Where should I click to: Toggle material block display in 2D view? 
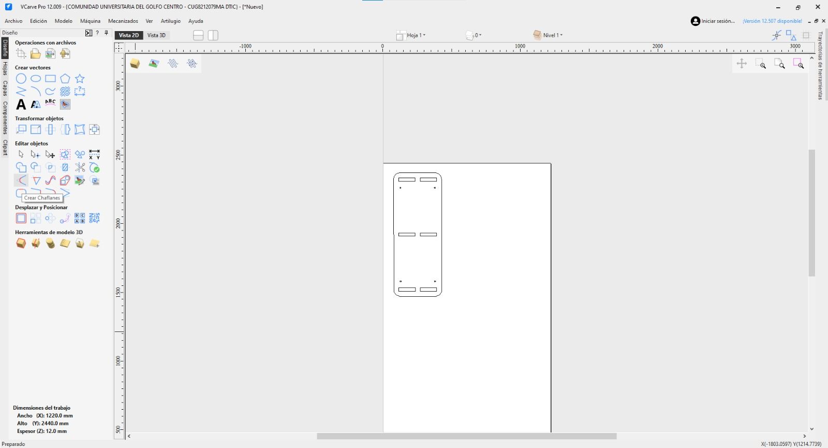click(135, 64)
